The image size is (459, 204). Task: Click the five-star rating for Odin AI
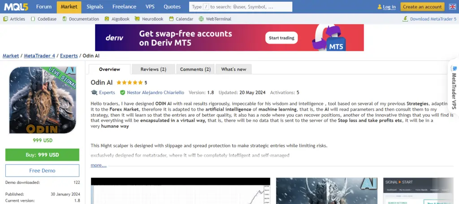pos(130,82)
